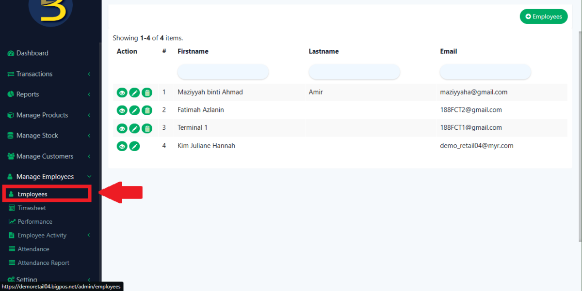The image size is (582, 291).
Task: View Maziyyah binti Ahmad's employee details
Action: [x=122, y=92]
